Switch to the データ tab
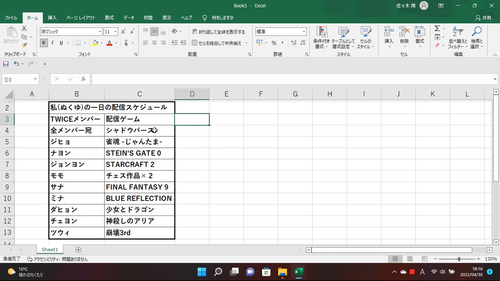500x281 pixels. (x=129, y=18)
